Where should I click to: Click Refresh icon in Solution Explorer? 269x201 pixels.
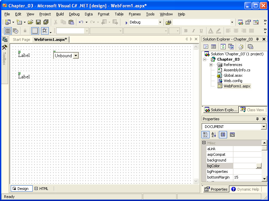pyautogui.click(x=223, y=47)
